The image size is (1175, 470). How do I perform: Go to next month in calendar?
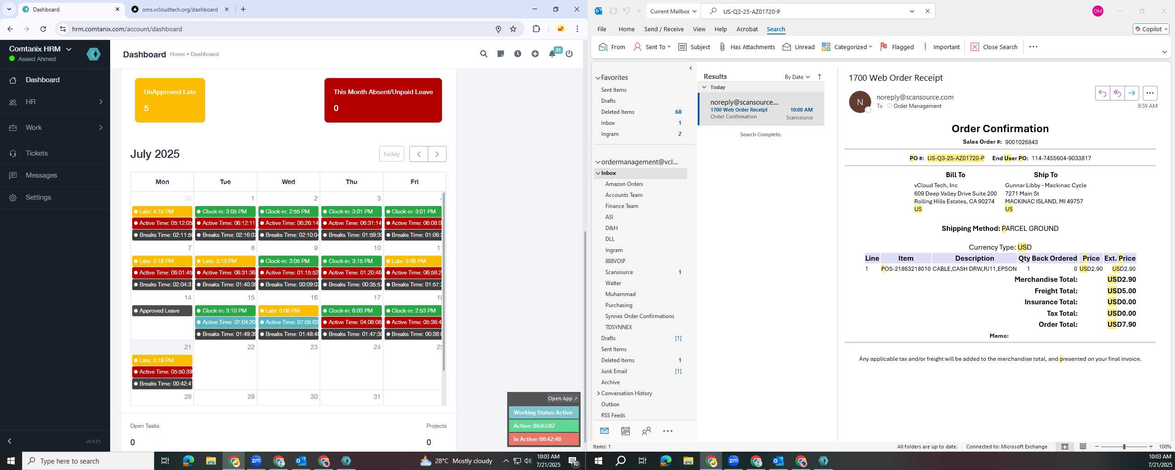coord(437,154)
